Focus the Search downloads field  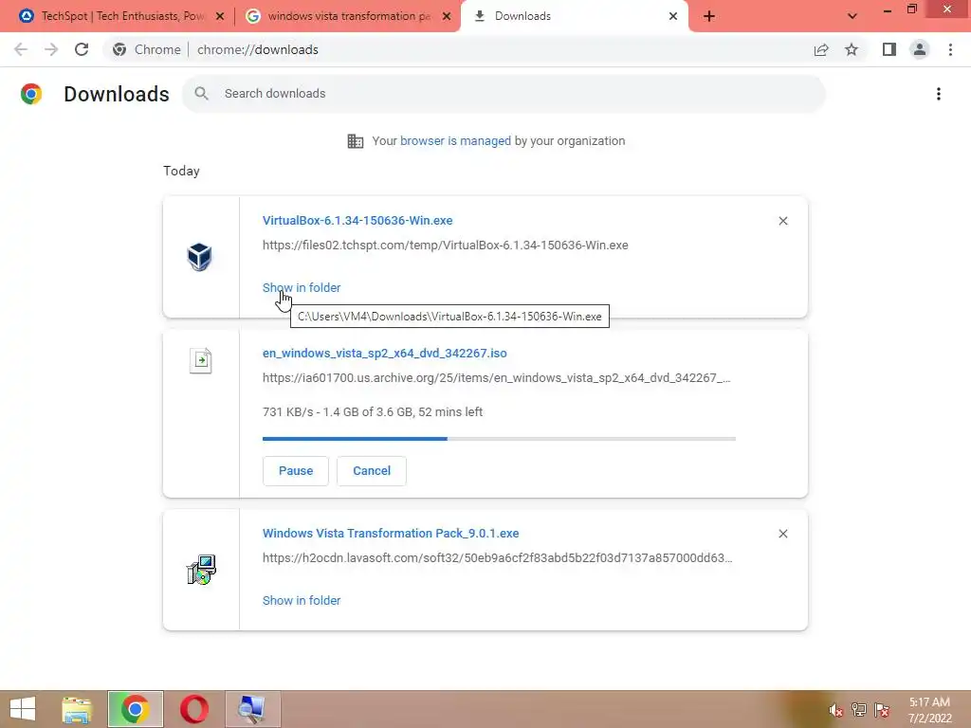pyautogui.click(x=504, y=94)
